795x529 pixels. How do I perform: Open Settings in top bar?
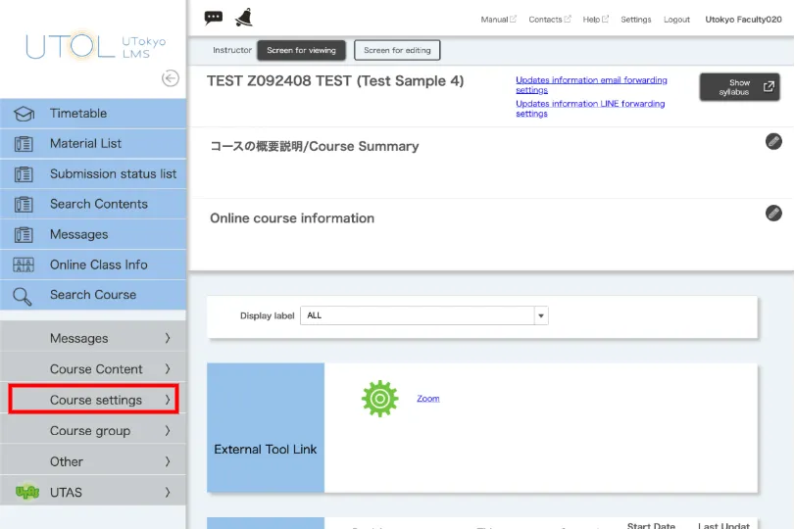pos(636,20)
